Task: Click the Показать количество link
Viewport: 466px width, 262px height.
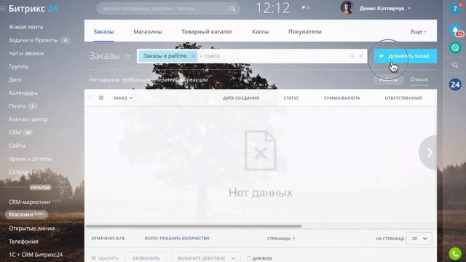Action: click(x=184, y=238)
